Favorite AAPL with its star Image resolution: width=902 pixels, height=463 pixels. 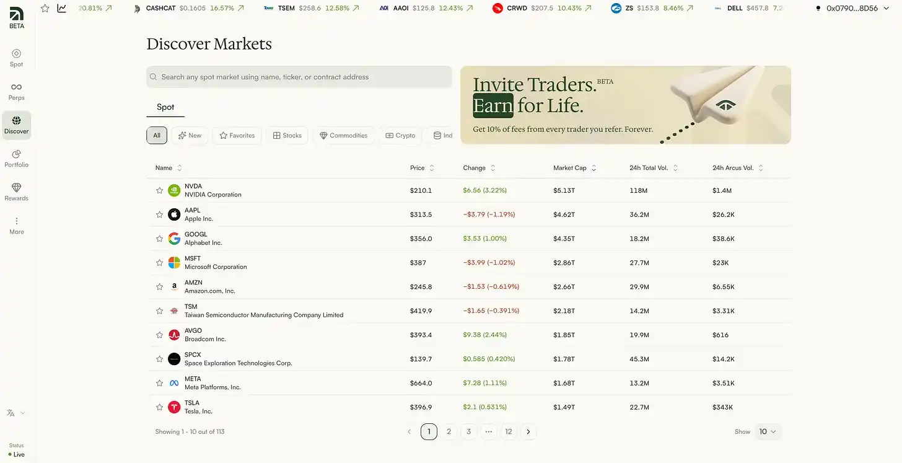pyautogui.click(x=159, y=214)
